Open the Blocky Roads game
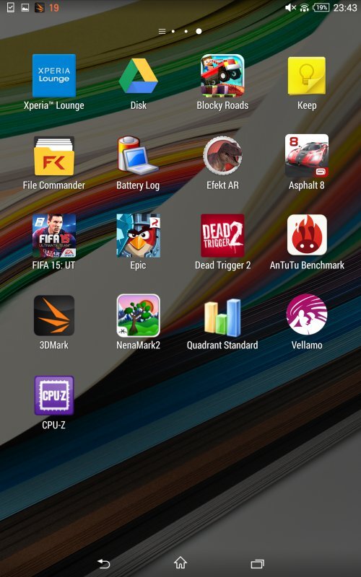Image resolution: width=361 pixels, height=577 pixels. coord(222,76)
